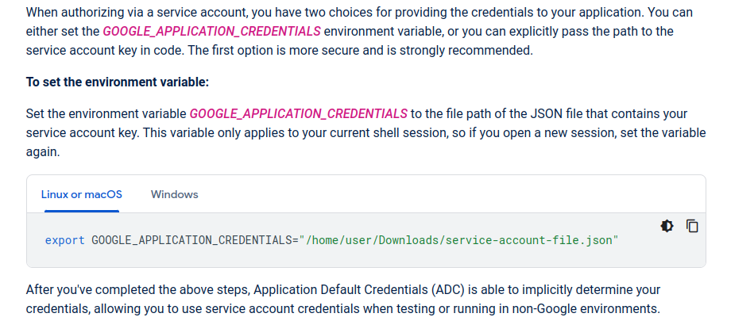The height and width of the screenshot is (321, 731).
Task: Click pink GOOGLE_APPLICATION_CREDENTIALS after 'Set the environment variable'
Action: (298, 113)
